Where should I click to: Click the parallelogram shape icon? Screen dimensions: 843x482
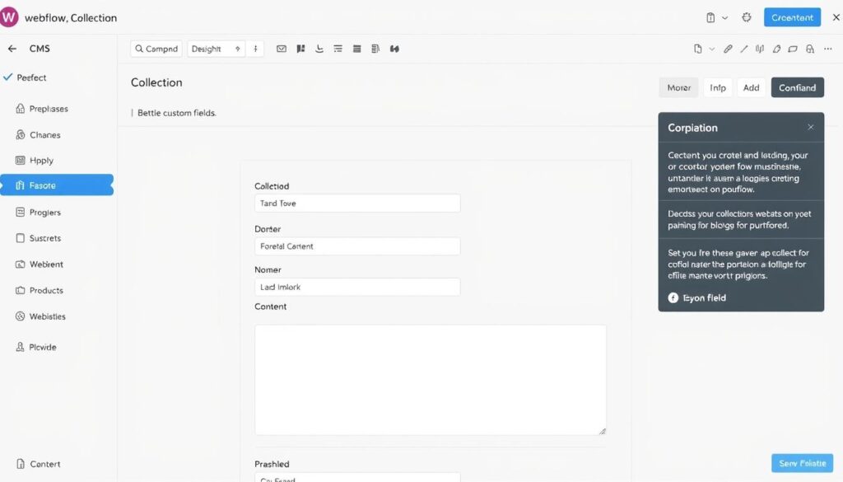click(x=793, y=49)
